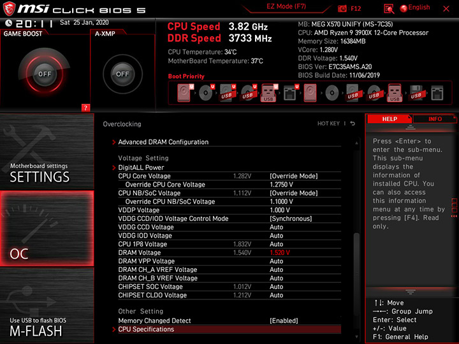Choose the UEFI network boot icon
The image size is (459, 344).
291,93
